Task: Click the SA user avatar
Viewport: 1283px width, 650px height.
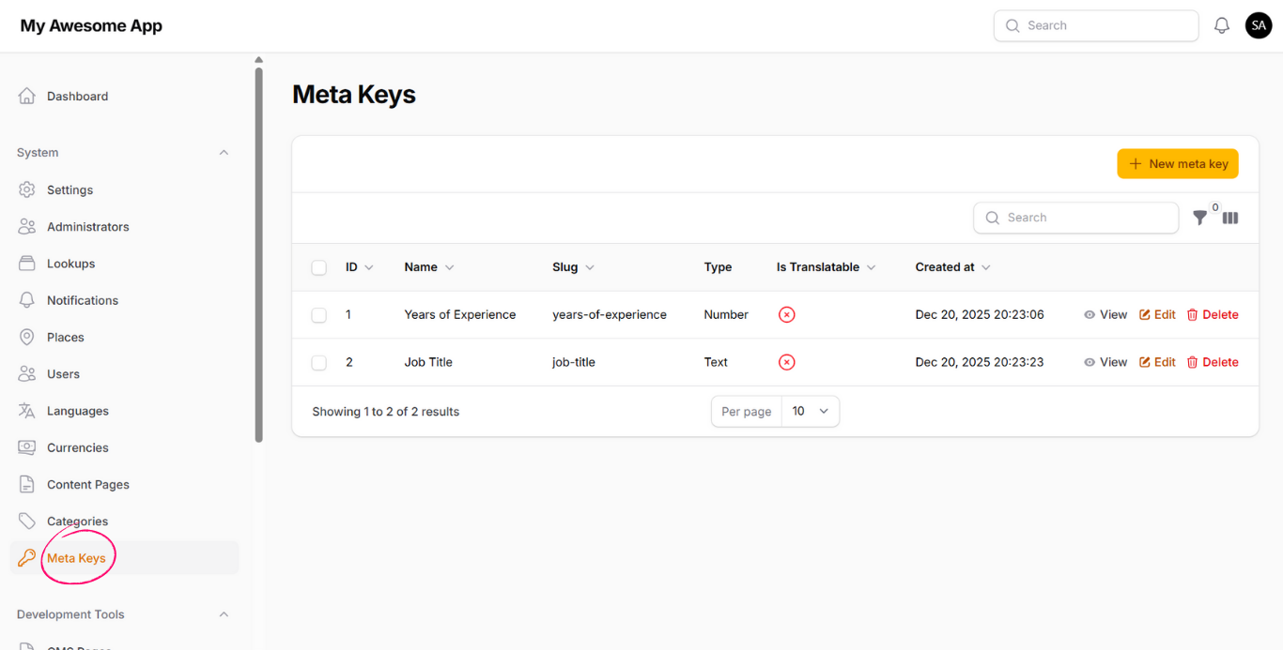Action: pyautogui.click(x=1259, y=25)
